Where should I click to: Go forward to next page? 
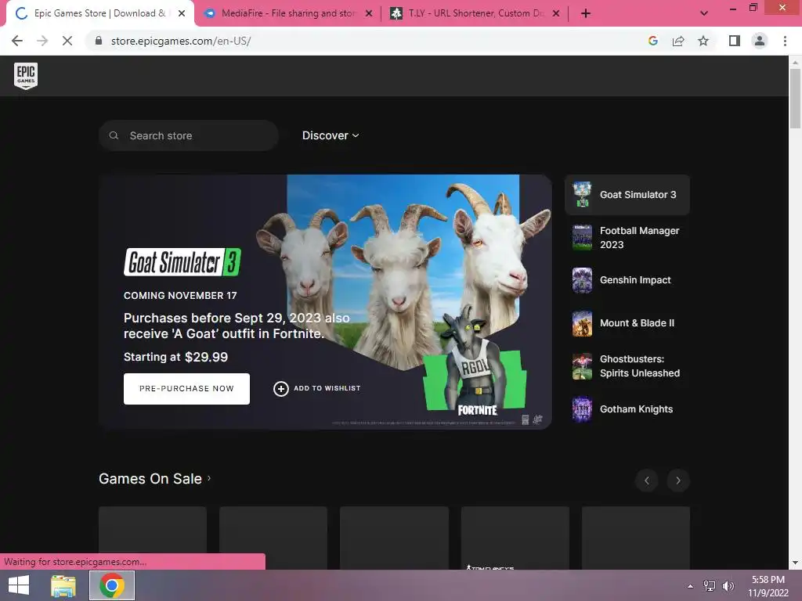pyautogui.click(x=42, y=41)
